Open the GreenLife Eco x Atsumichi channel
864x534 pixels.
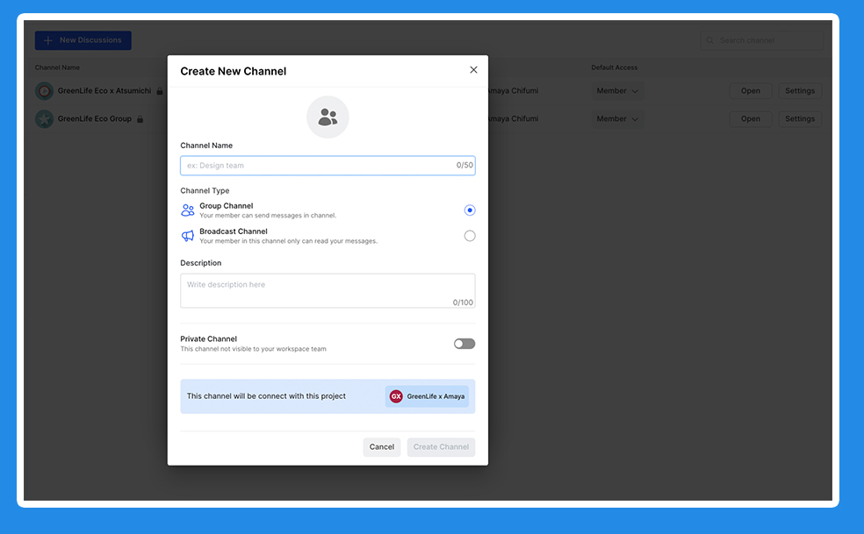pos(751,91)
